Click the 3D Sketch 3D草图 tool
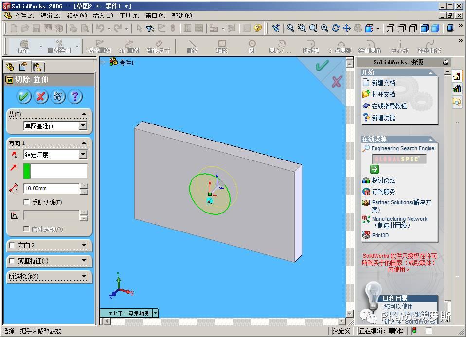 (x=129, y=47)
